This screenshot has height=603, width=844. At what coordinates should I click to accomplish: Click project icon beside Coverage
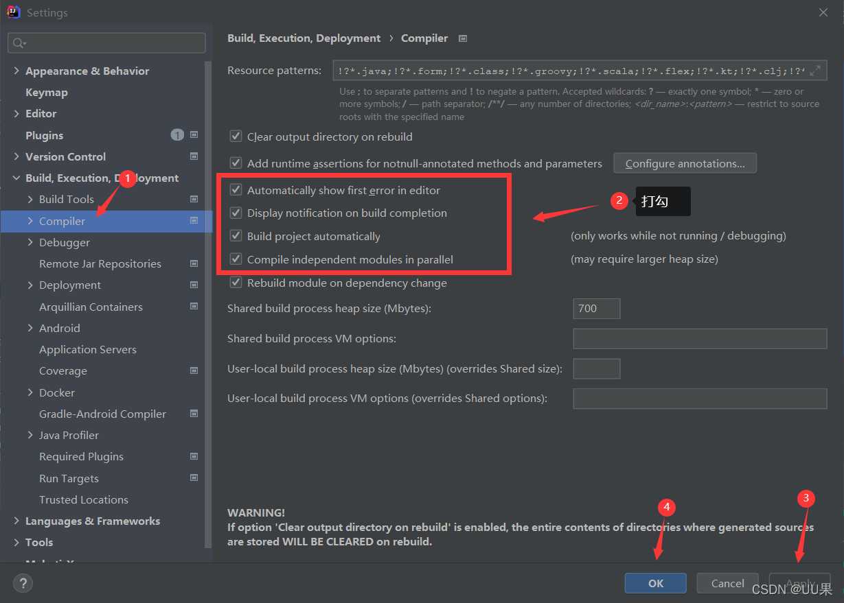coord(194,370)
